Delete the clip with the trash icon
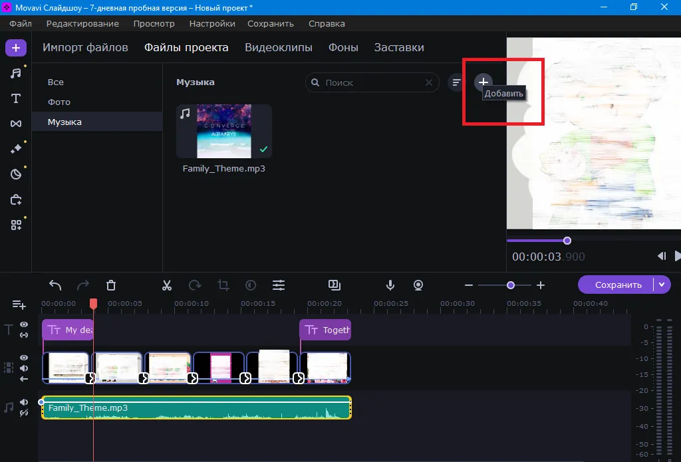 [111, 285]
